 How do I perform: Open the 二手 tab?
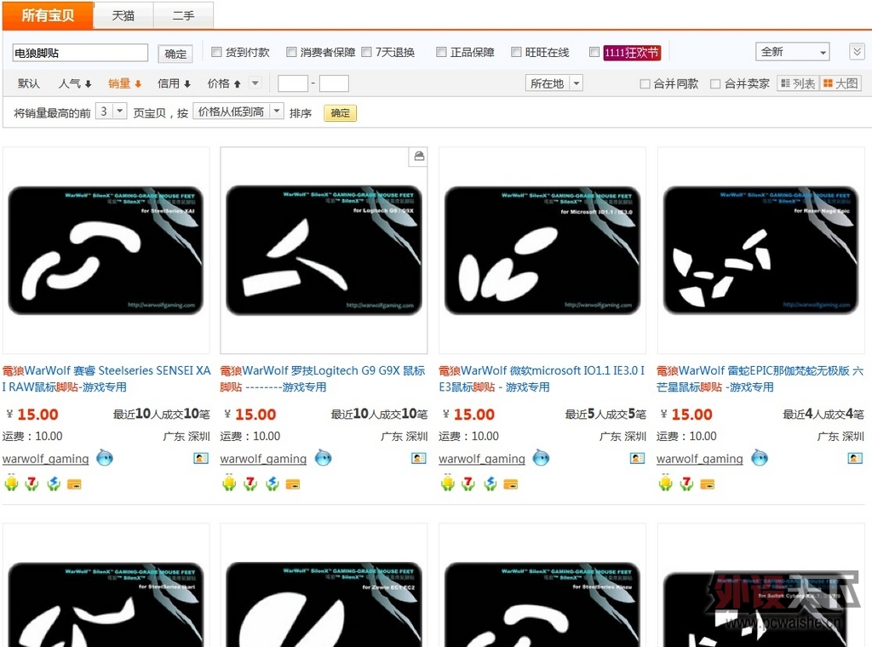pos(183,15)
